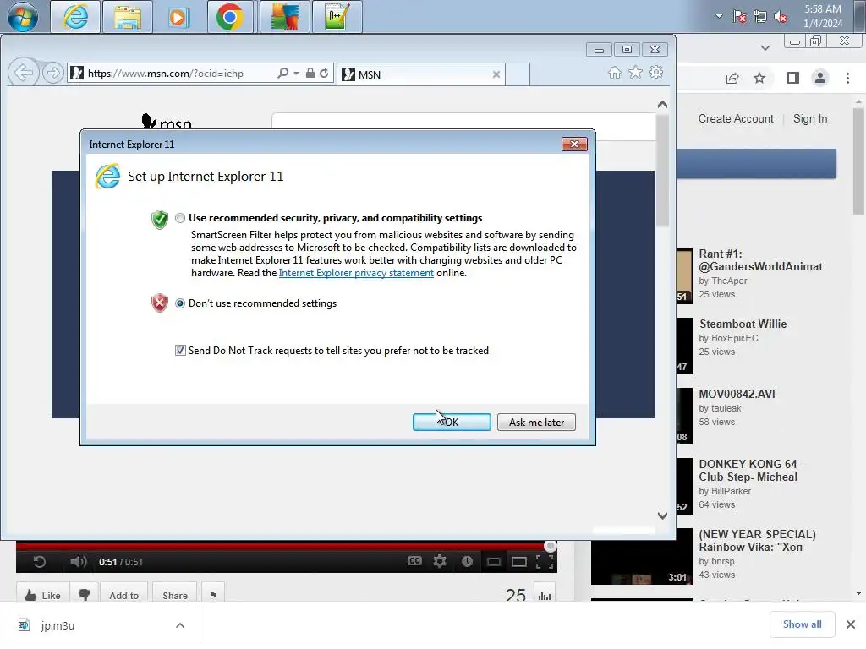Click Sign In in Chrome page
Viewport: 866px width, 649px height.
point(810,118)
